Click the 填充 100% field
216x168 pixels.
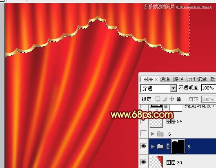[x=209, y=99]
